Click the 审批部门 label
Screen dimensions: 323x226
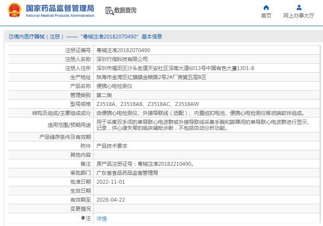click(80, 173)
